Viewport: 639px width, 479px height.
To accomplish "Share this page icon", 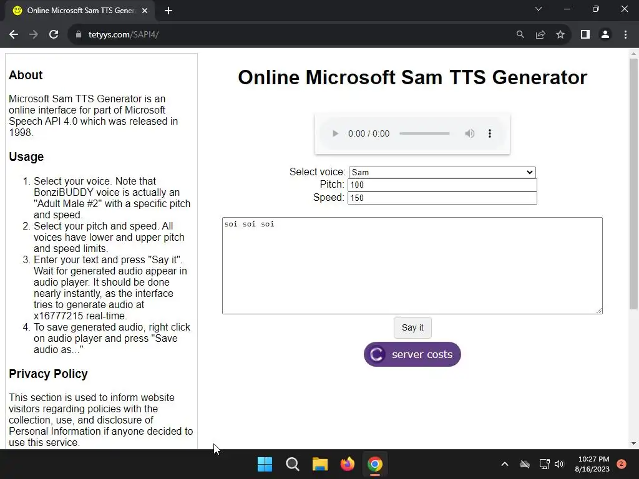I will pos(540,35).
